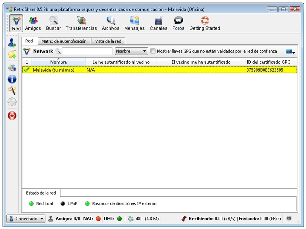Click the green checkmark on Malavida row
306x229 pixels.
click(x=26, y=70)
